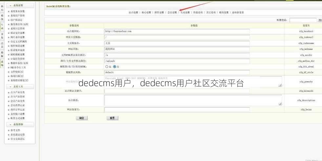Open the 模块设置 config tab
Screen dimensions: 322x161
[x=224, y=12]
